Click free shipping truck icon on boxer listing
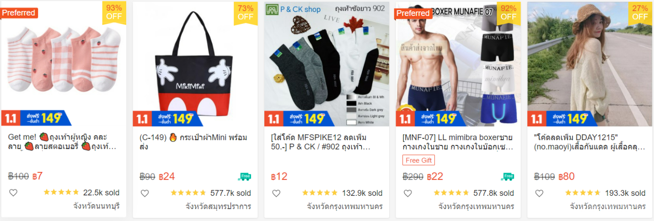This screenshot has width=654, height=221. [x=508, y=177]
